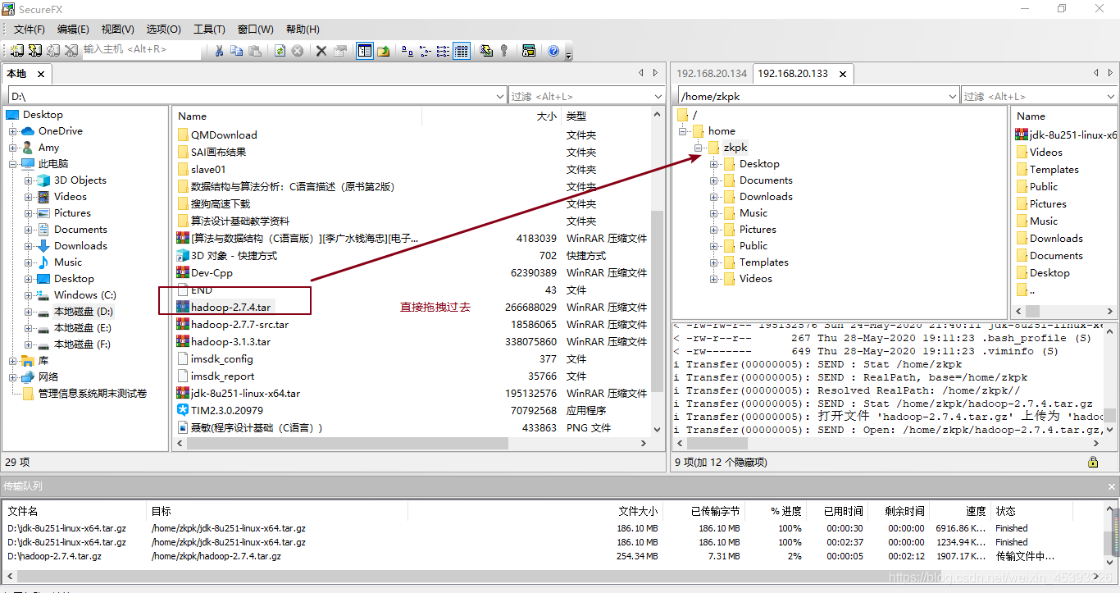The width and height of the screenshot is (1120, 593).
Task: Expand the Windows (C:) tree node
Action: tap(29, 295)
